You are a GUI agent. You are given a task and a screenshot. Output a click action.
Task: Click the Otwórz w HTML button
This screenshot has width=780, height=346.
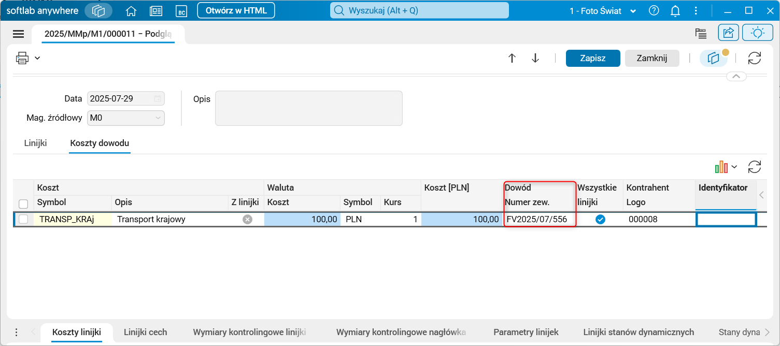(x=236, y=10)
